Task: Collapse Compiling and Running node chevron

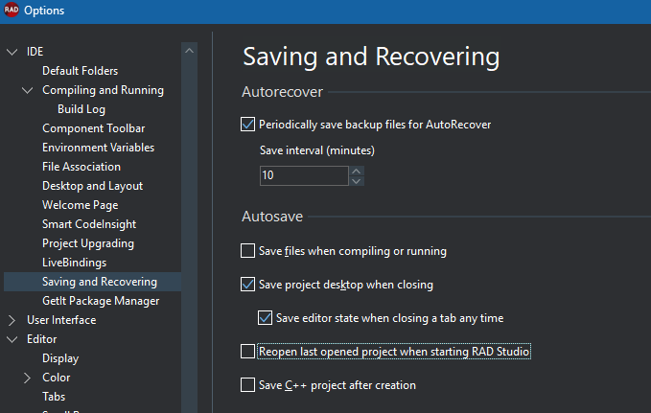Action: point(28,90)
